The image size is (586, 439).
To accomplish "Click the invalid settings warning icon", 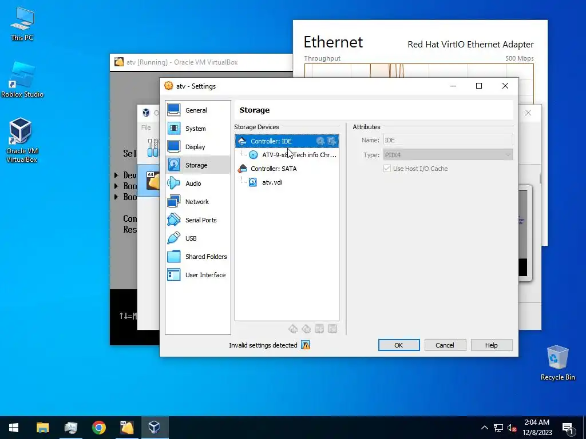I will pyautogui.click(x=306, y=345).
